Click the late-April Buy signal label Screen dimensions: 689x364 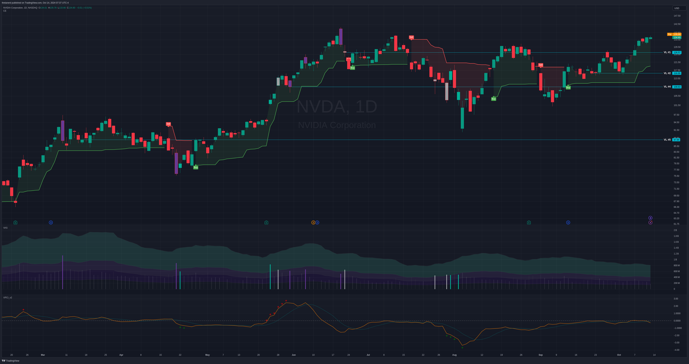click(x=196, y=168)
